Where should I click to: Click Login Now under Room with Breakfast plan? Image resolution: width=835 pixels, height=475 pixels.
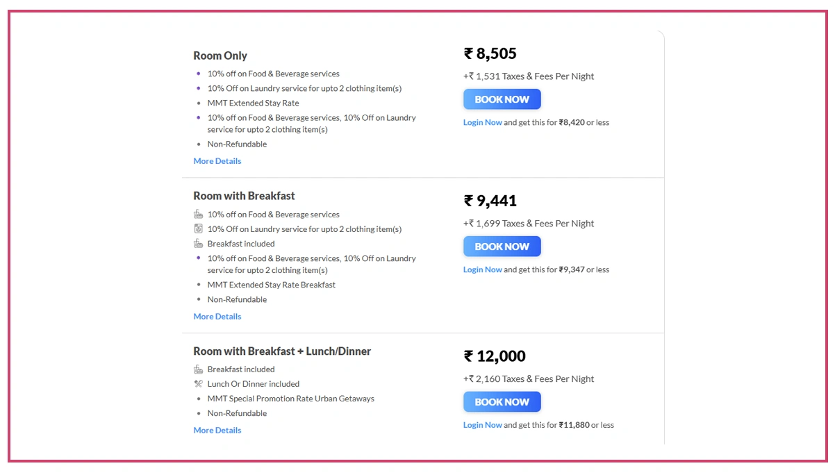[x=482, y=269]
